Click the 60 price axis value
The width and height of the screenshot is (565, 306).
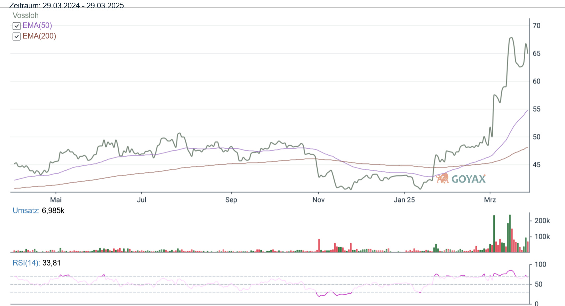(537, 81)
